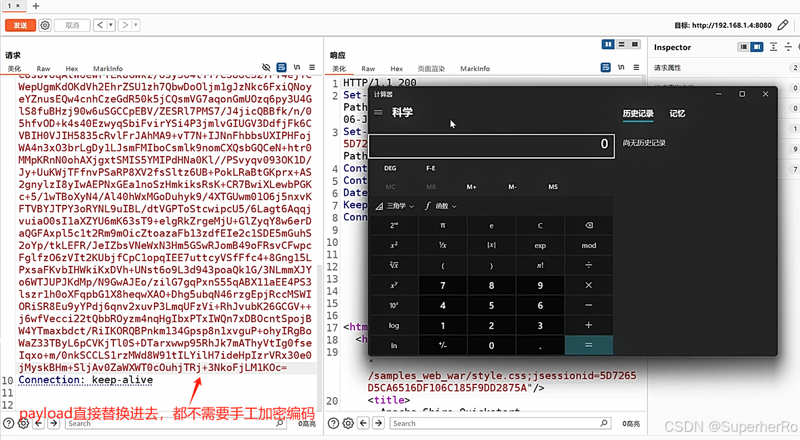Open response 页面渲染 render tab
The width and height of the screenshot is (800, 440).
[x=431, y=68]
